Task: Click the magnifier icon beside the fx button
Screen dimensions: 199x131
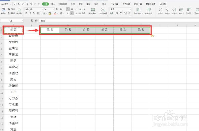Action: tap(32, 21)
